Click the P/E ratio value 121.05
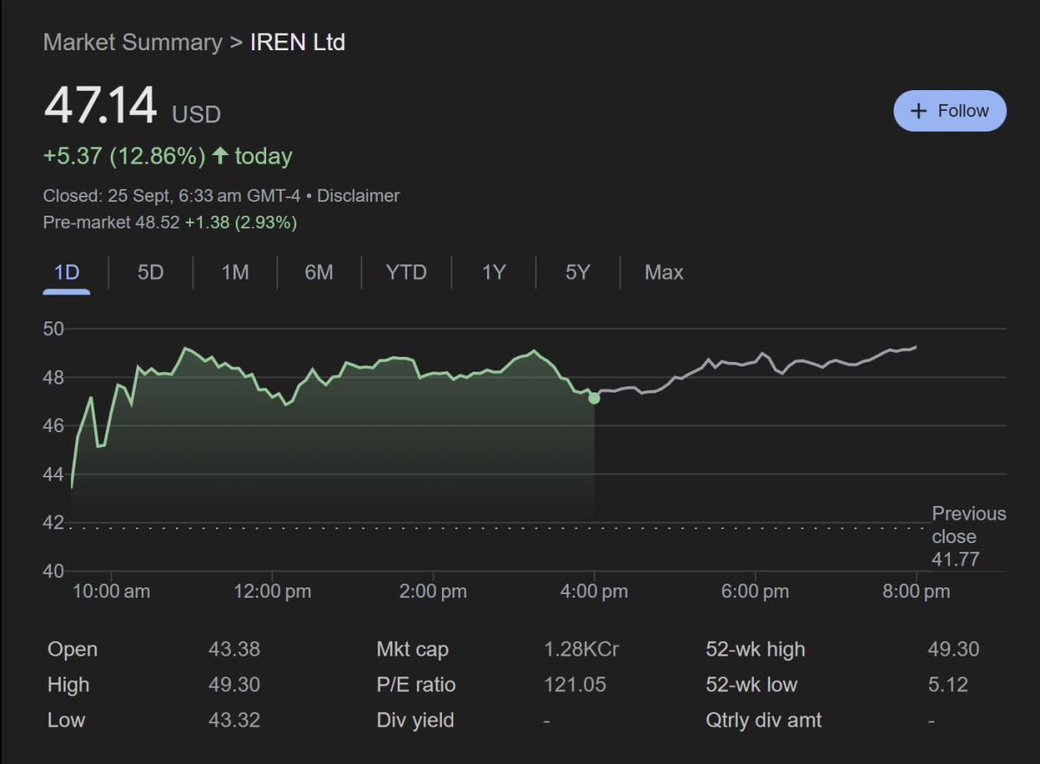Image resolution: width=1040 pixels, height=764 pixels. [x=575, y=685]
